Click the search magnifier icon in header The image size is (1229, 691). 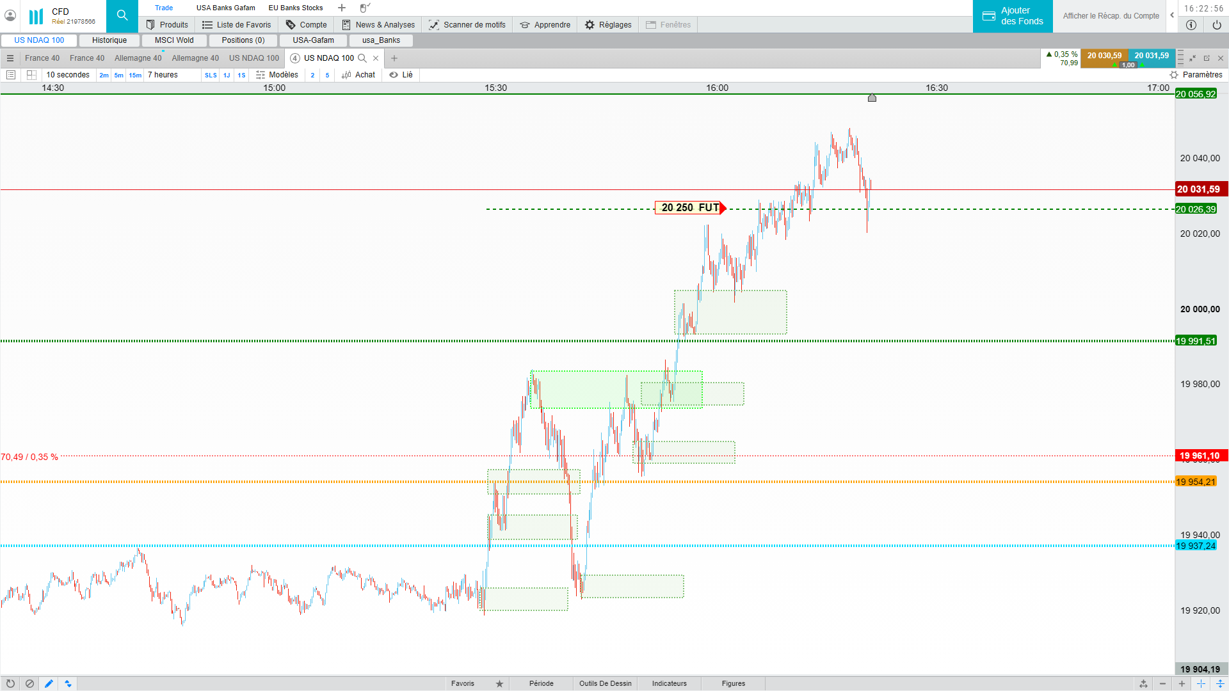point(122,16)
